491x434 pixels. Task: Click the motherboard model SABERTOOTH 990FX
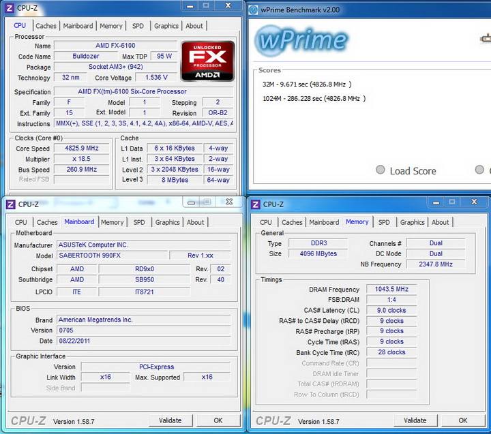[112, 255]
